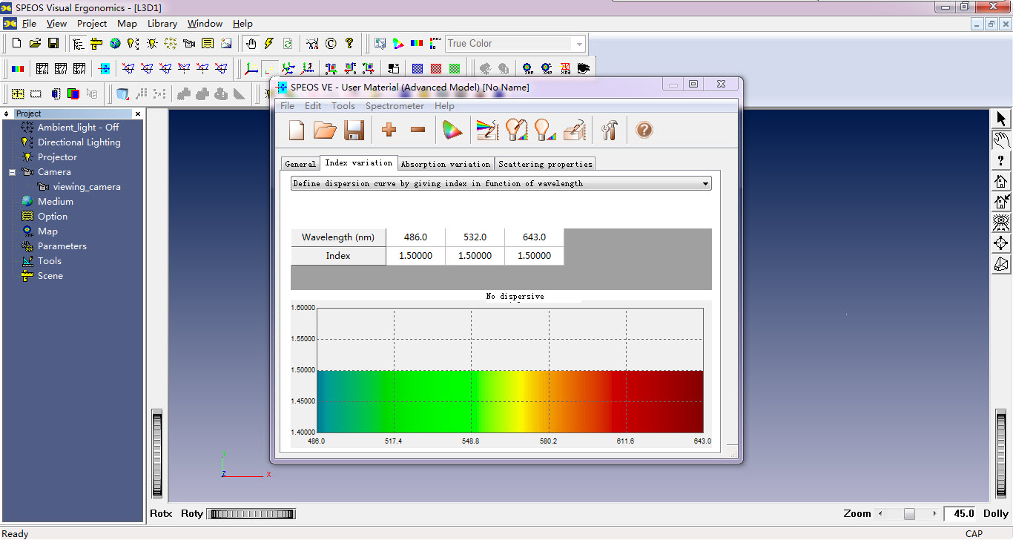Open the True Color dropdown
This screenshot has width=1013, height=540.
[579, 44]
